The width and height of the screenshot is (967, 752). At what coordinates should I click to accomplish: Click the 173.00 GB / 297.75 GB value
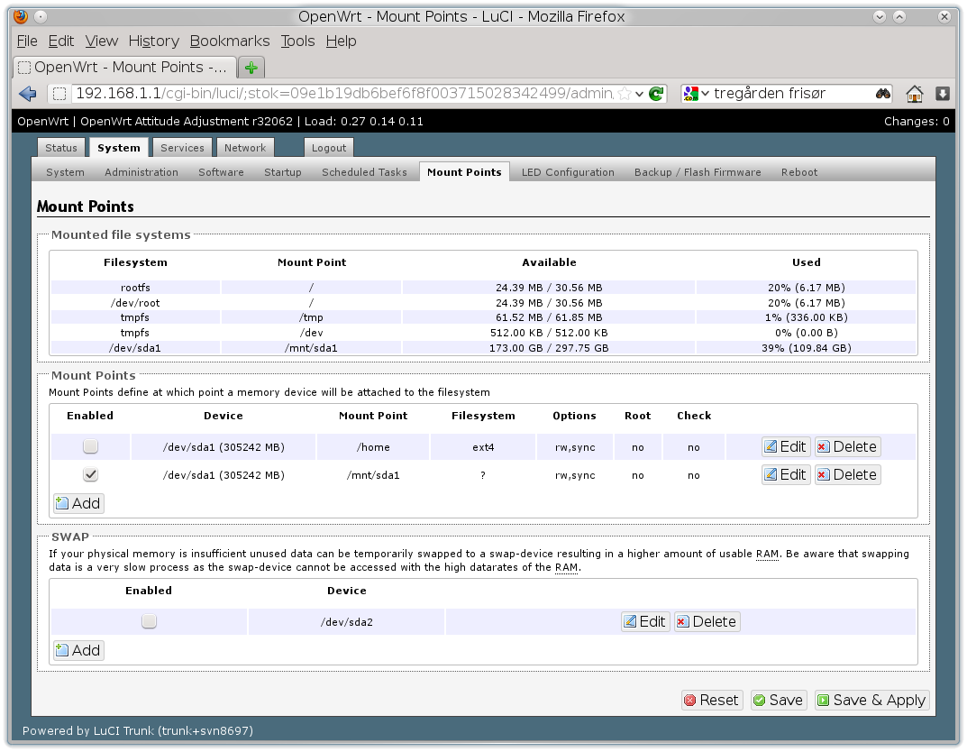(x=549, y=348)
